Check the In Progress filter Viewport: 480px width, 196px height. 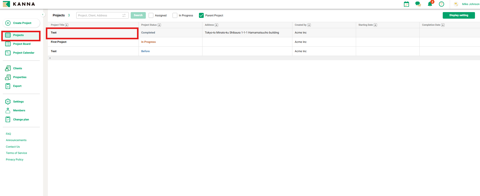[x=175, y=15]
